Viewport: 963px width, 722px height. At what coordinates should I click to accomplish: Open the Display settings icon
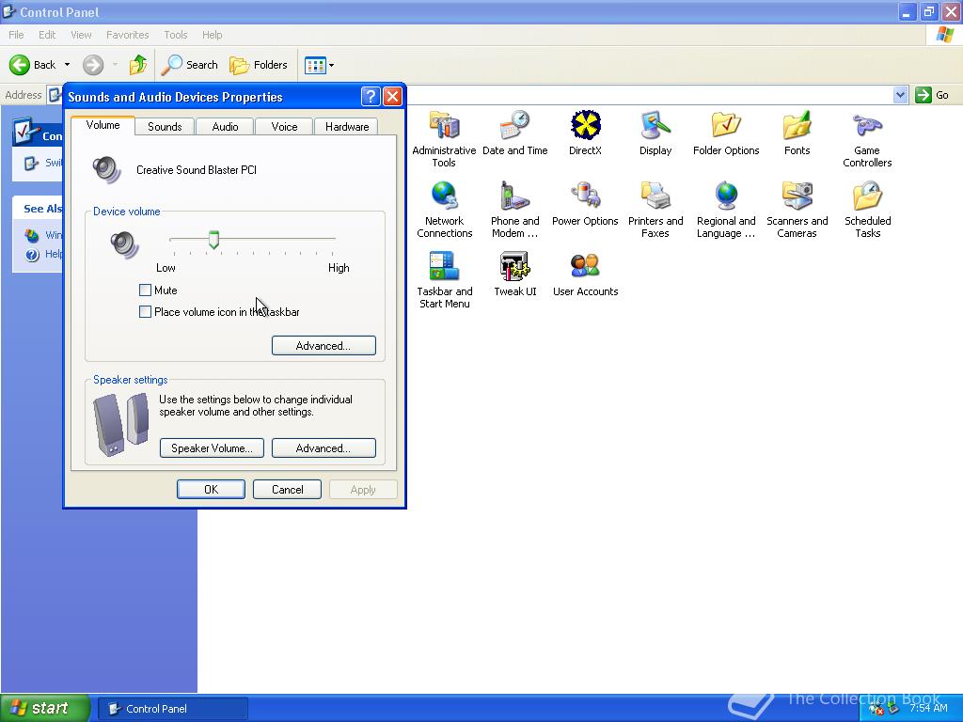pos(655,133)
